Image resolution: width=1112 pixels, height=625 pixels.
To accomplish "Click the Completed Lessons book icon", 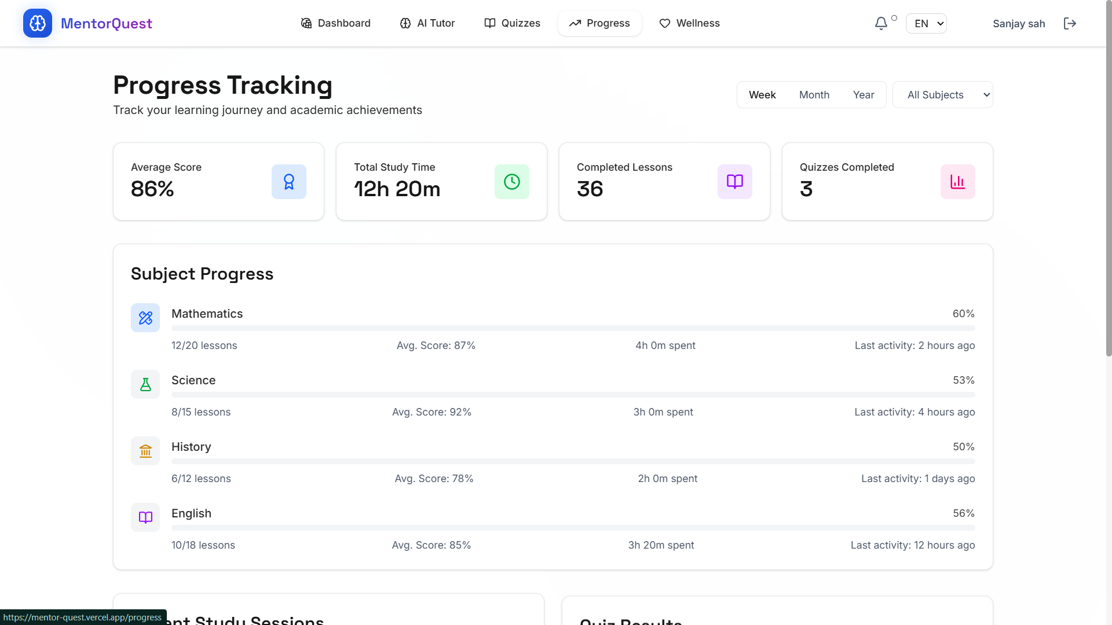I will pos(734,182).
